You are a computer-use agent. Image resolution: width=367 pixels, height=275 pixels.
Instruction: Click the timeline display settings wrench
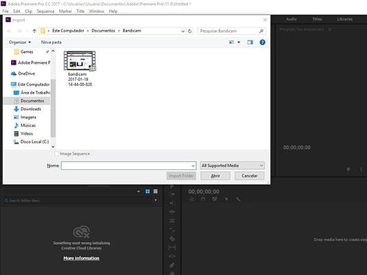pos(238,199)
